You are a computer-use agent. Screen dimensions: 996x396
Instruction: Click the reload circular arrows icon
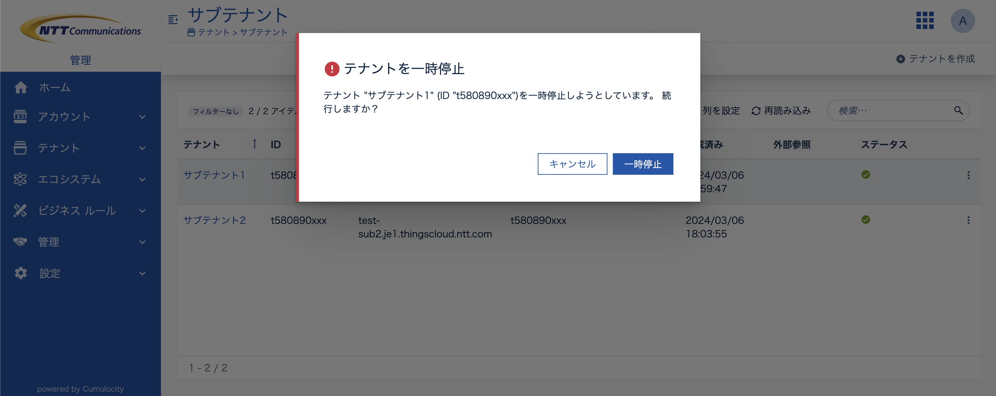[756, 111]
